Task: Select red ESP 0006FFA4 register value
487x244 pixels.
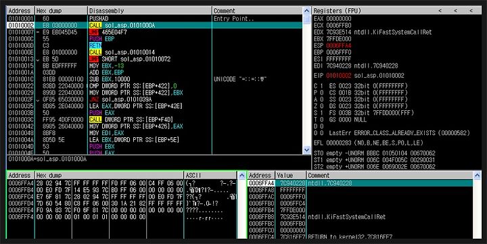Action: tap(333, 46)
